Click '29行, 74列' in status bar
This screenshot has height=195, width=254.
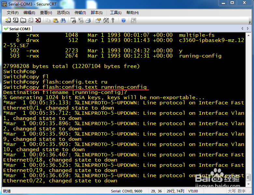(176, 191)
